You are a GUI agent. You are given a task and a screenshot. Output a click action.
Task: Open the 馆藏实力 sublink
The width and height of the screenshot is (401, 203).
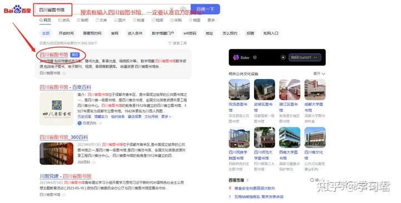101,116
